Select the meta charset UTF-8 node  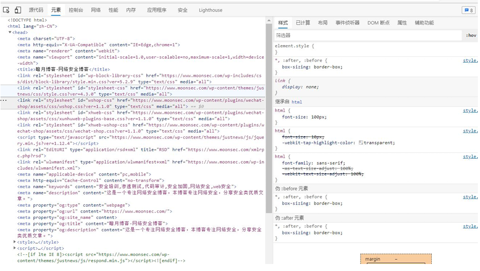(46, 39)
